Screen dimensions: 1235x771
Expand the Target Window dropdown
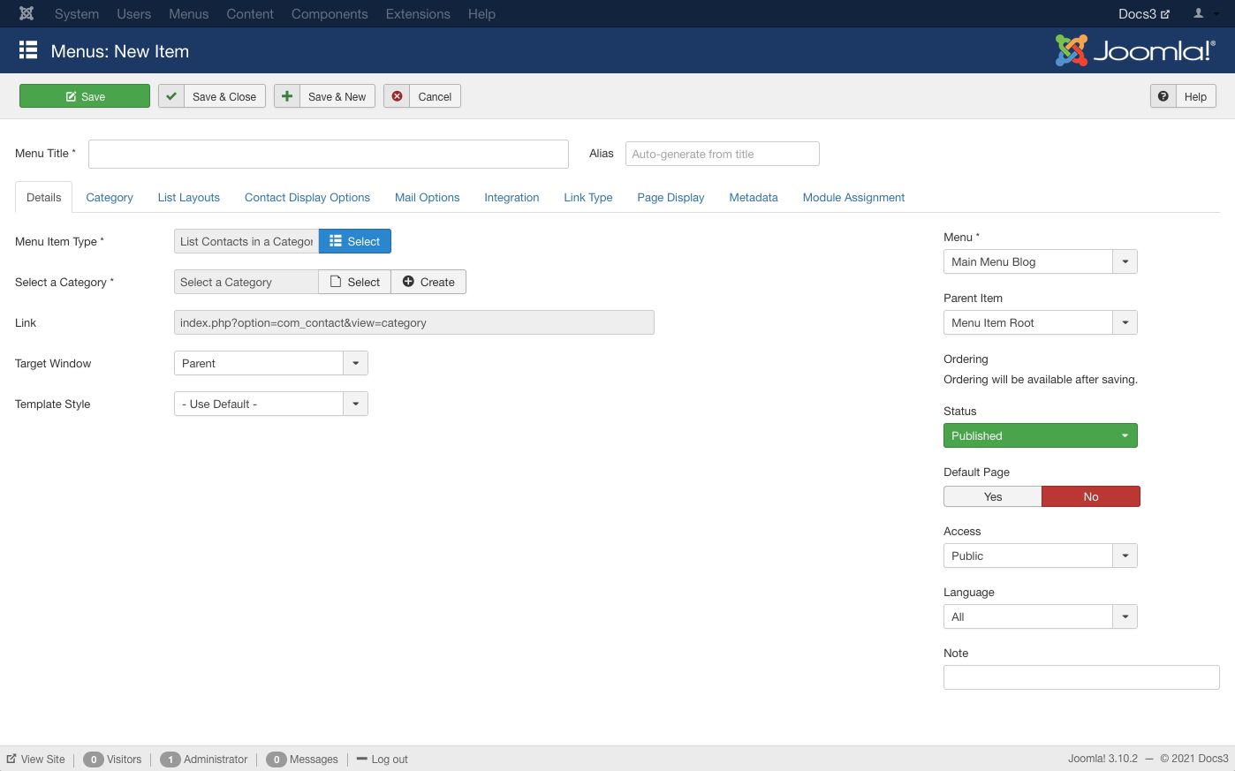(x=355, y=363)
